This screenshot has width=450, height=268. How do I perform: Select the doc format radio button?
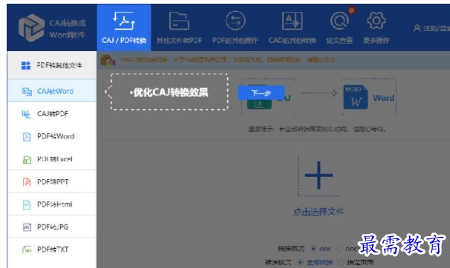click(313, 249)
